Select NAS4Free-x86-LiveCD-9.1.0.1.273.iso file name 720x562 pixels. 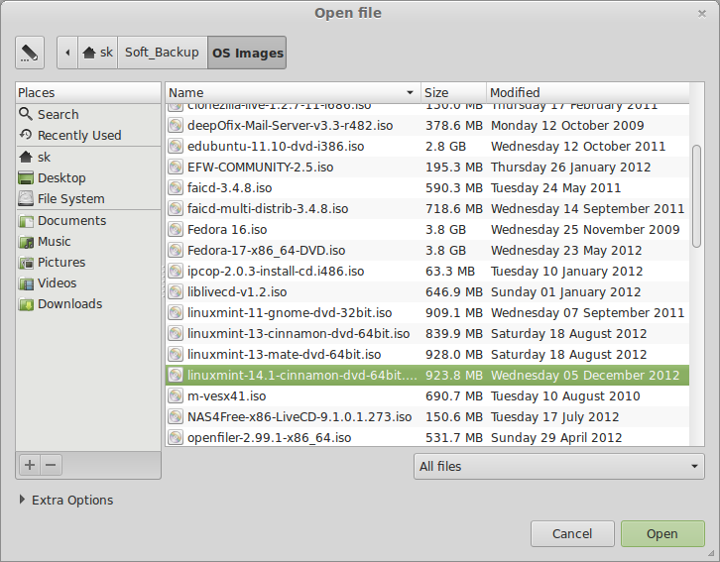[300, 417]
